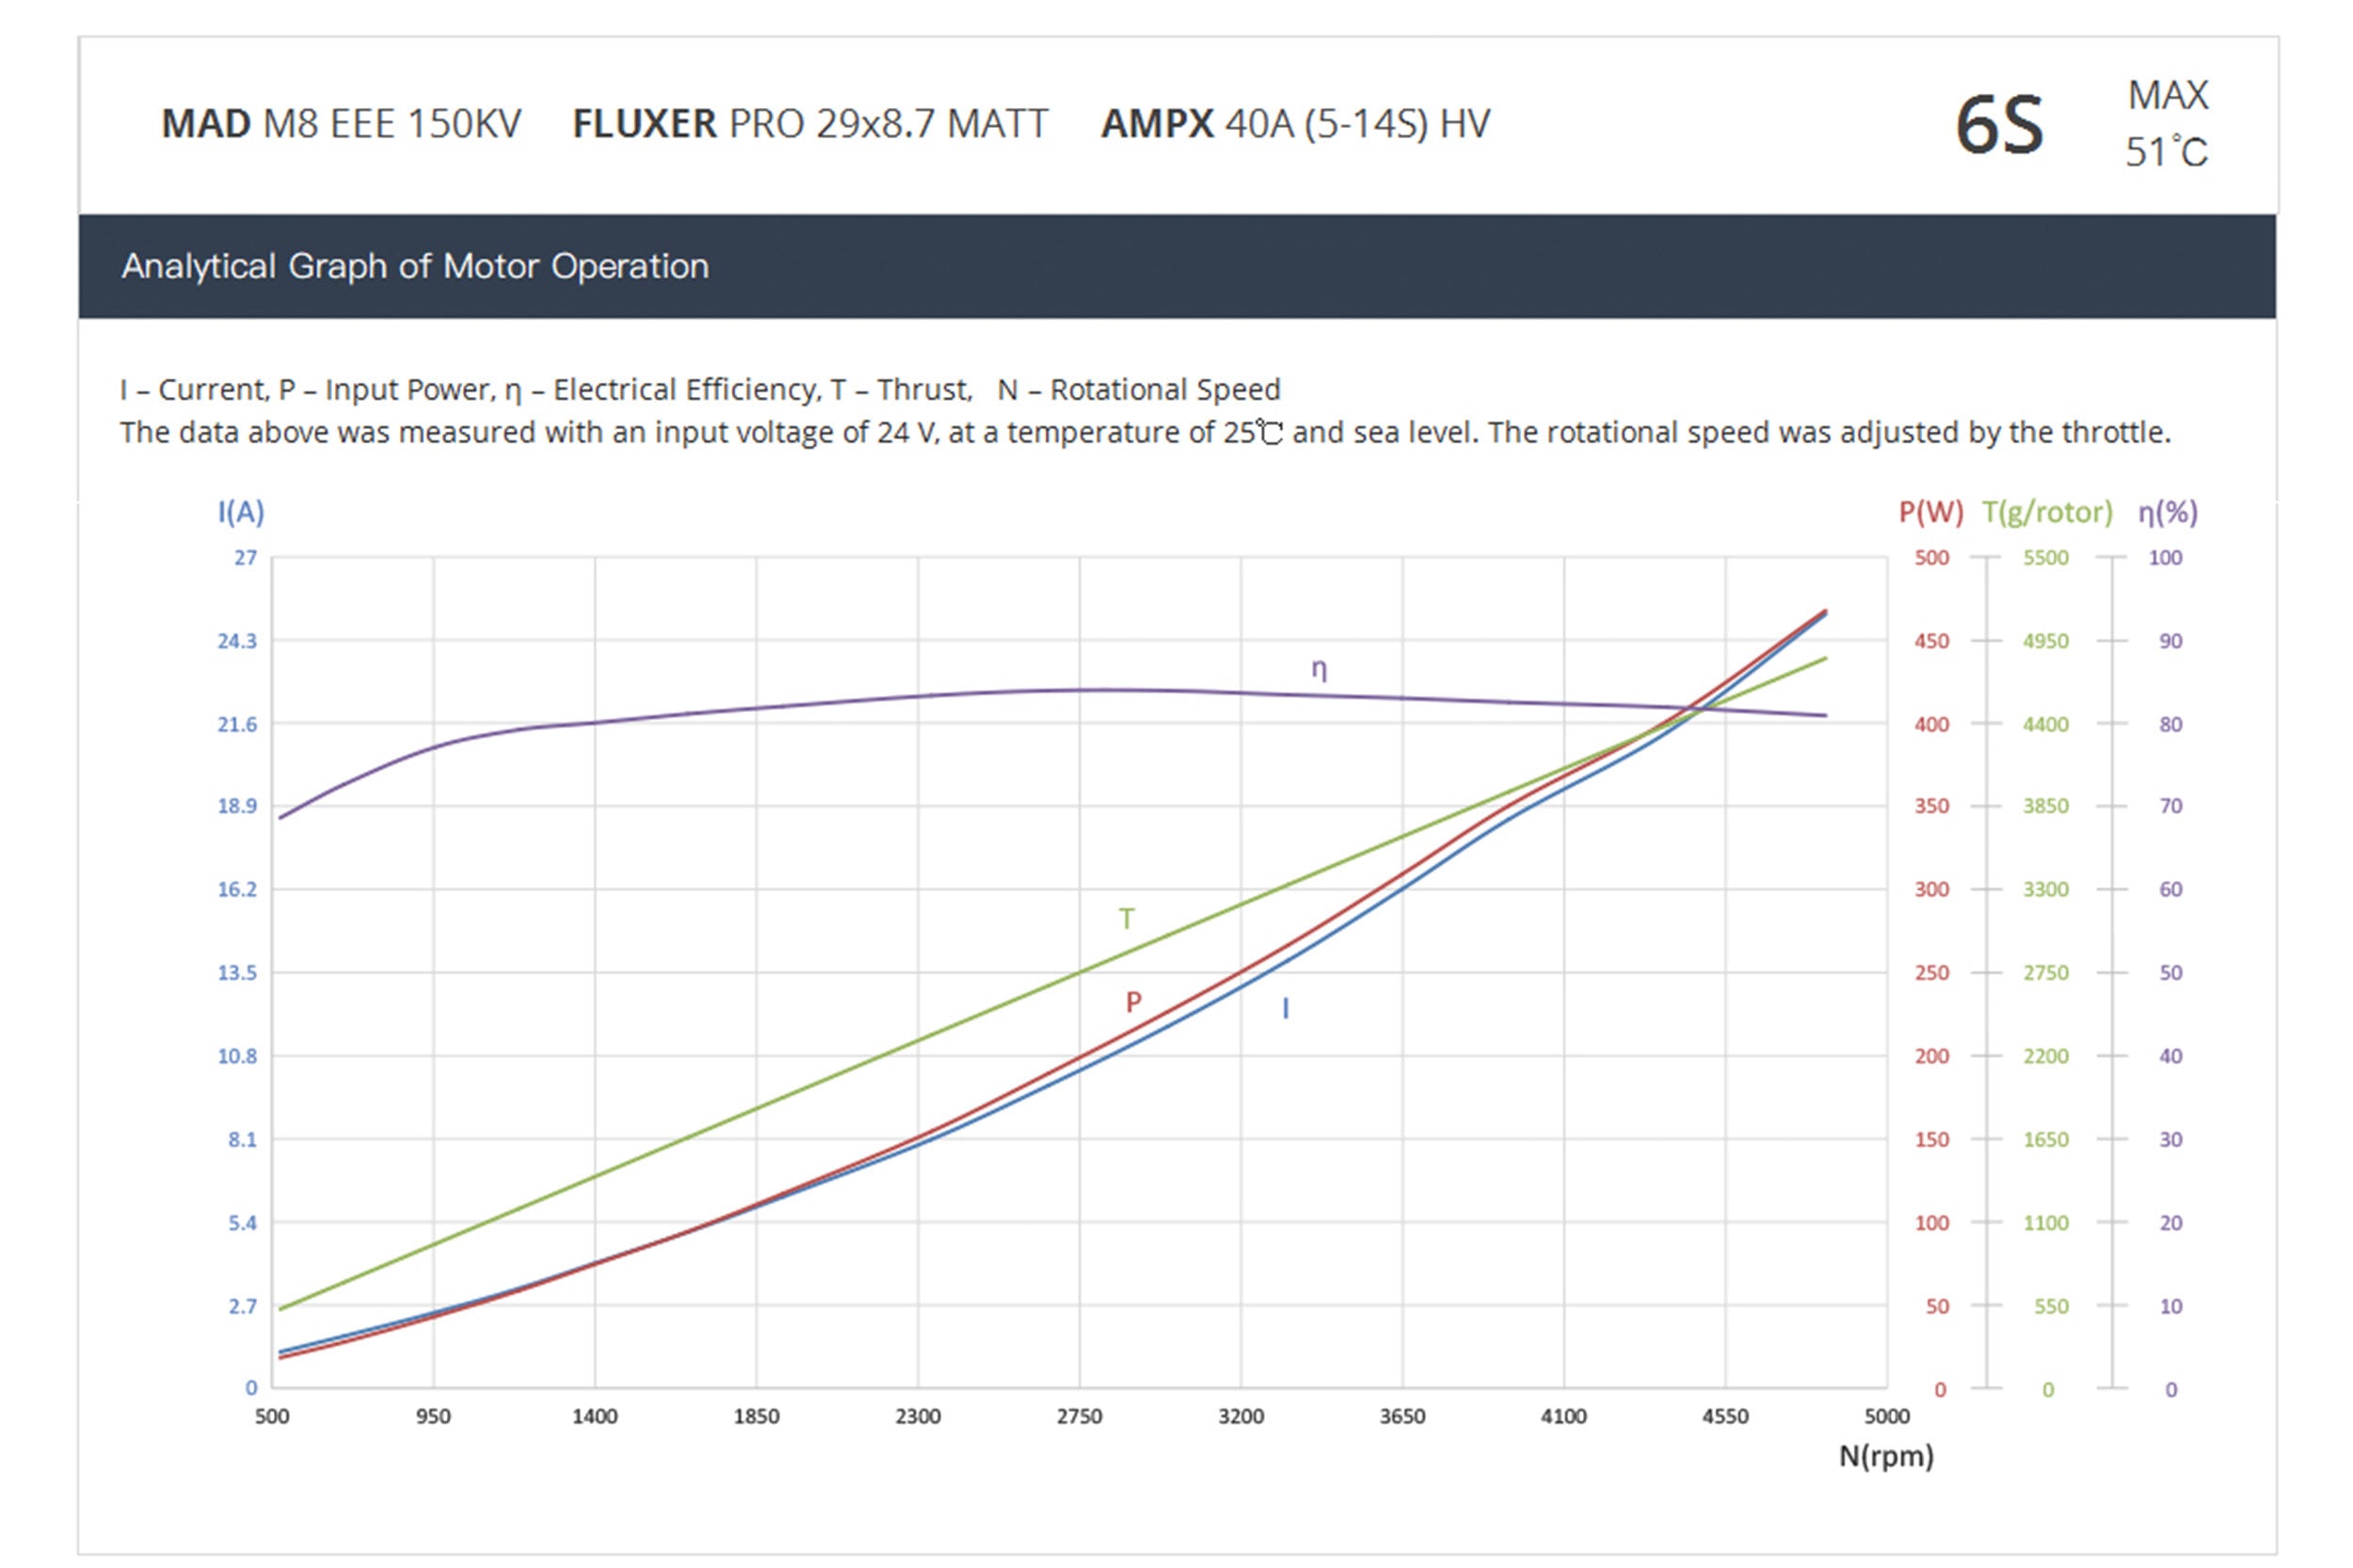Click the P(W) axis title
Viewport: 2353px width, 1568px height.
1929,512
